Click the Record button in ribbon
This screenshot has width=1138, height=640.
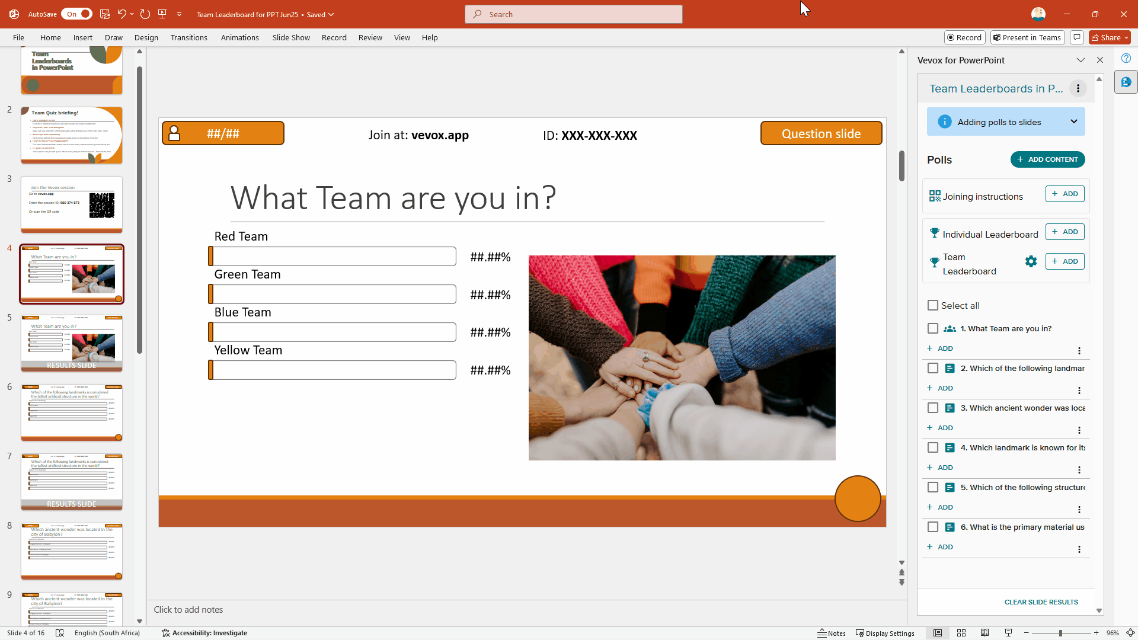click(965, 37)
